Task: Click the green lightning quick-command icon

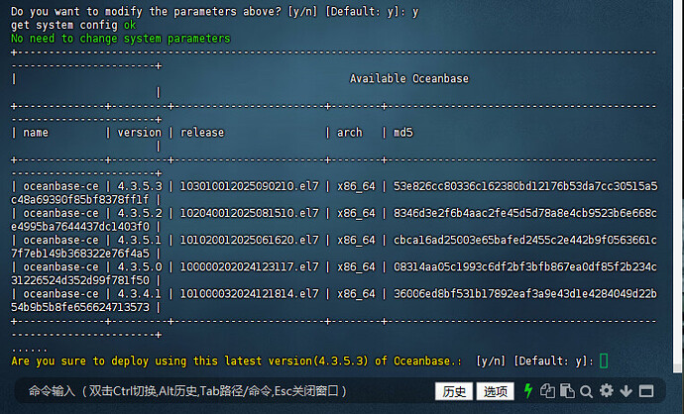Action: pyautogui.click(x=528, y=391)
